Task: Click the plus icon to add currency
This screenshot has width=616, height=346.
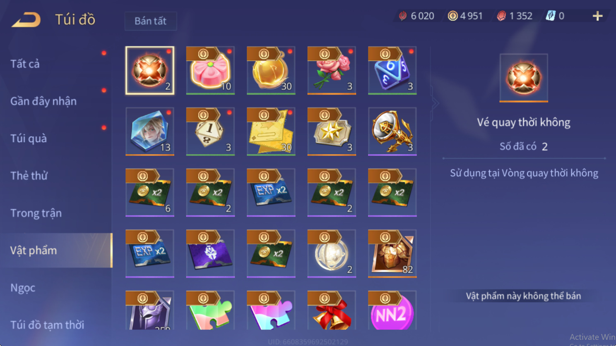Action: [597, 16]
